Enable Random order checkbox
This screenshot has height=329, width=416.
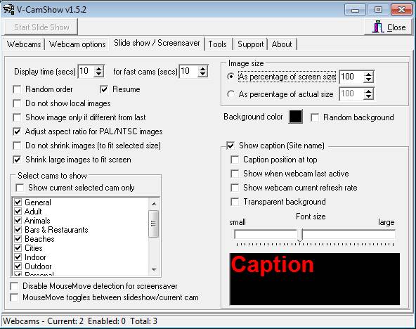17,89
